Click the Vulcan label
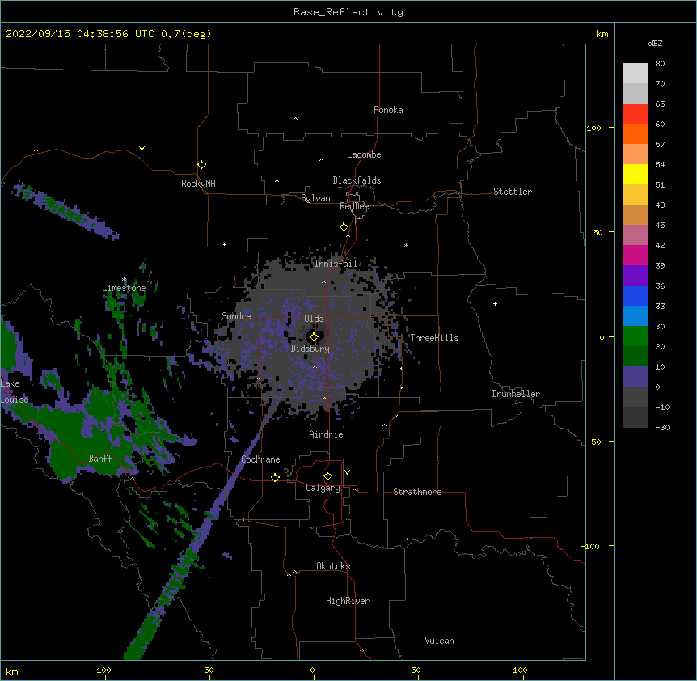697x681 pixels. (x=439, y=641)
